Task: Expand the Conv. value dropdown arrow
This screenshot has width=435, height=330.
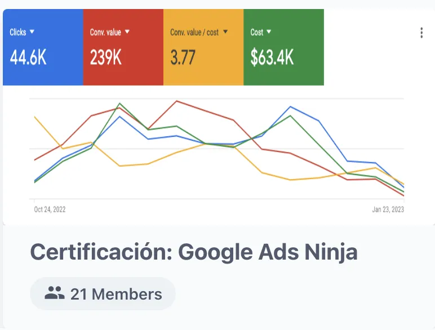Action: tap(127, 32)
